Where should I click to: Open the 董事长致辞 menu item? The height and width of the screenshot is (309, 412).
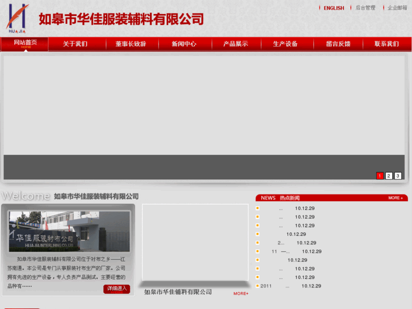pyautogui.click(x=130, y=44)
